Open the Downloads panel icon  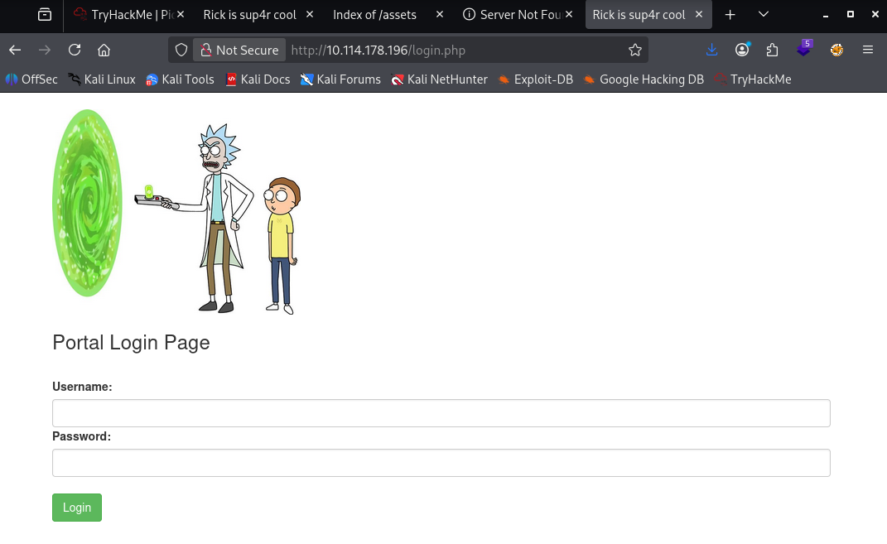click(711, 50)
